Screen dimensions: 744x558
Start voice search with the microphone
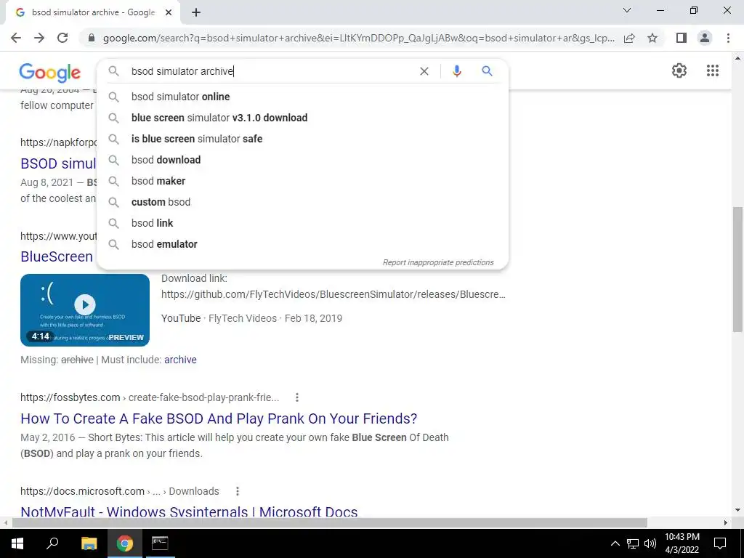[456, 71]
